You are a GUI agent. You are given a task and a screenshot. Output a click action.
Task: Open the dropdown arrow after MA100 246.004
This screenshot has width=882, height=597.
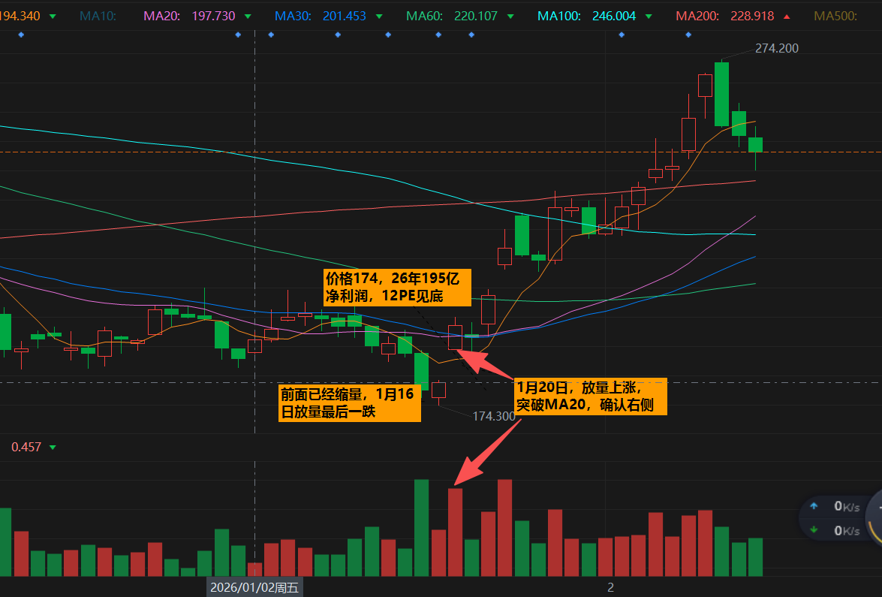coord(649,17)
